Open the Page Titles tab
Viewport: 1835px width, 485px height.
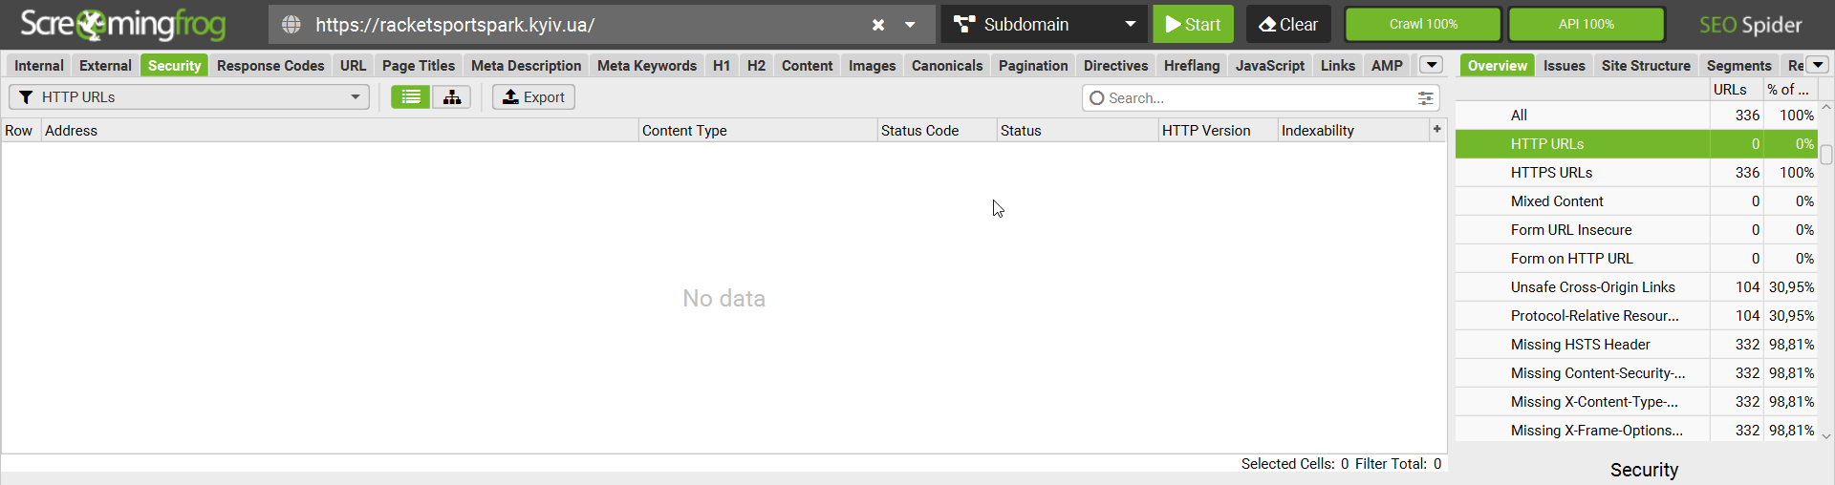[419, 65]
